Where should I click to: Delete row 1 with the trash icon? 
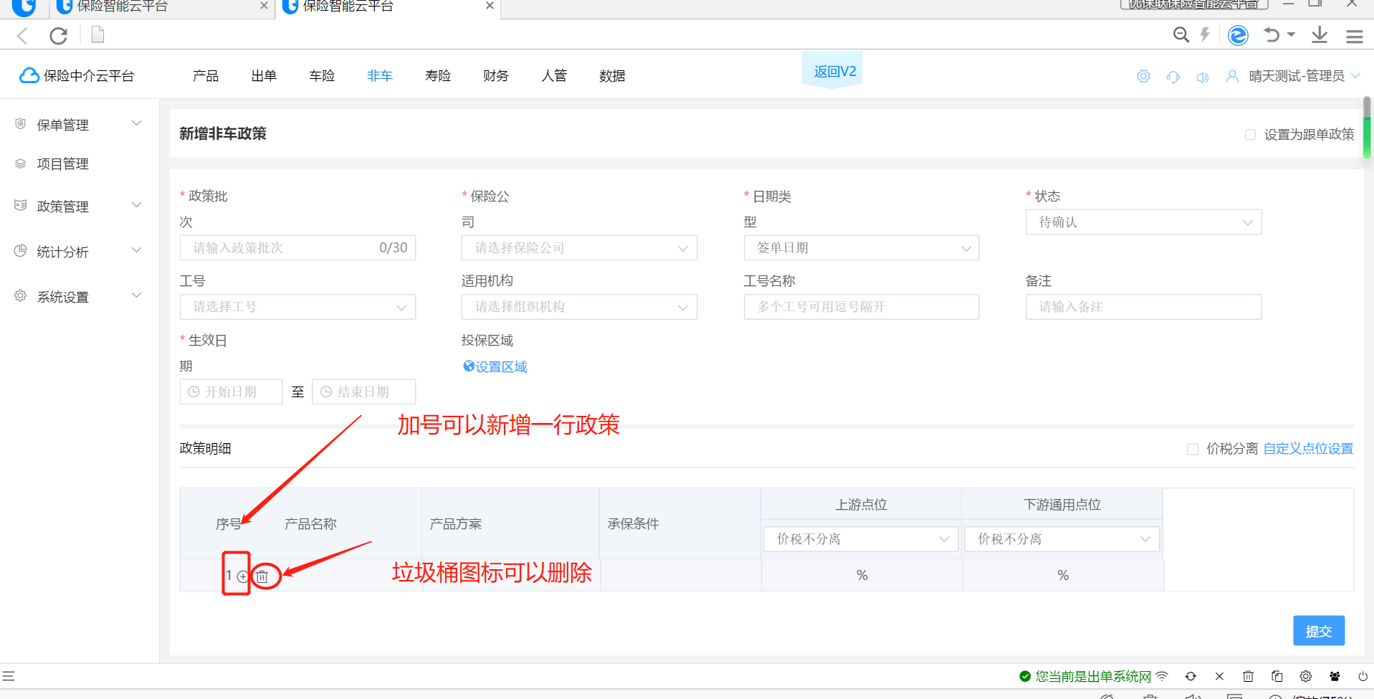(x=262, y=576)
